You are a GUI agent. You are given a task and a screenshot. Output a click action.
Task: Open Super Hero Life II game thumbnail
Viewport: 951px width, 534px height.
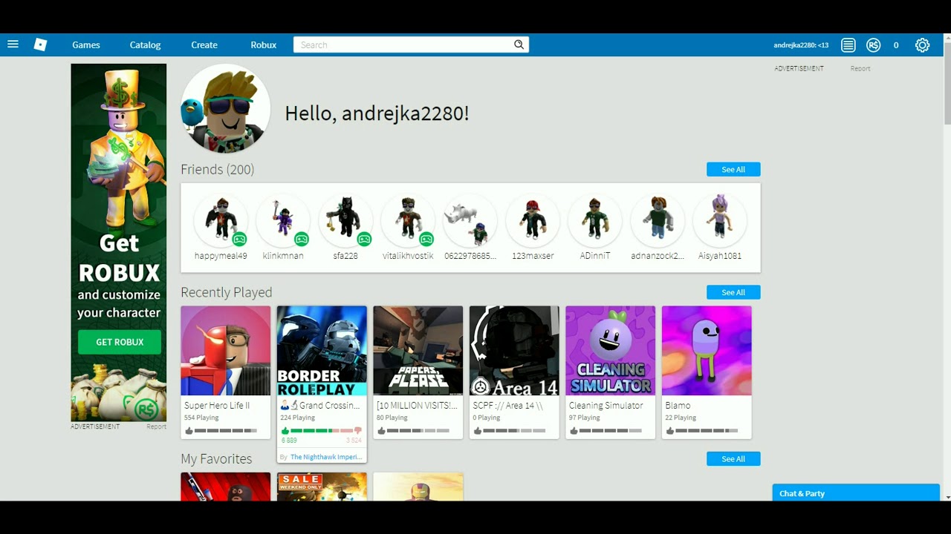[226, 351]
